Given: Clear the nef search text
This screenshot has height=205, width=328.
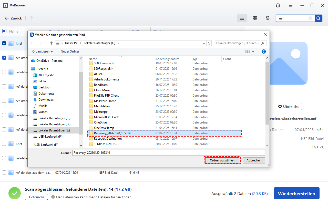Looking at the screenshot, I should pos(310,18).
